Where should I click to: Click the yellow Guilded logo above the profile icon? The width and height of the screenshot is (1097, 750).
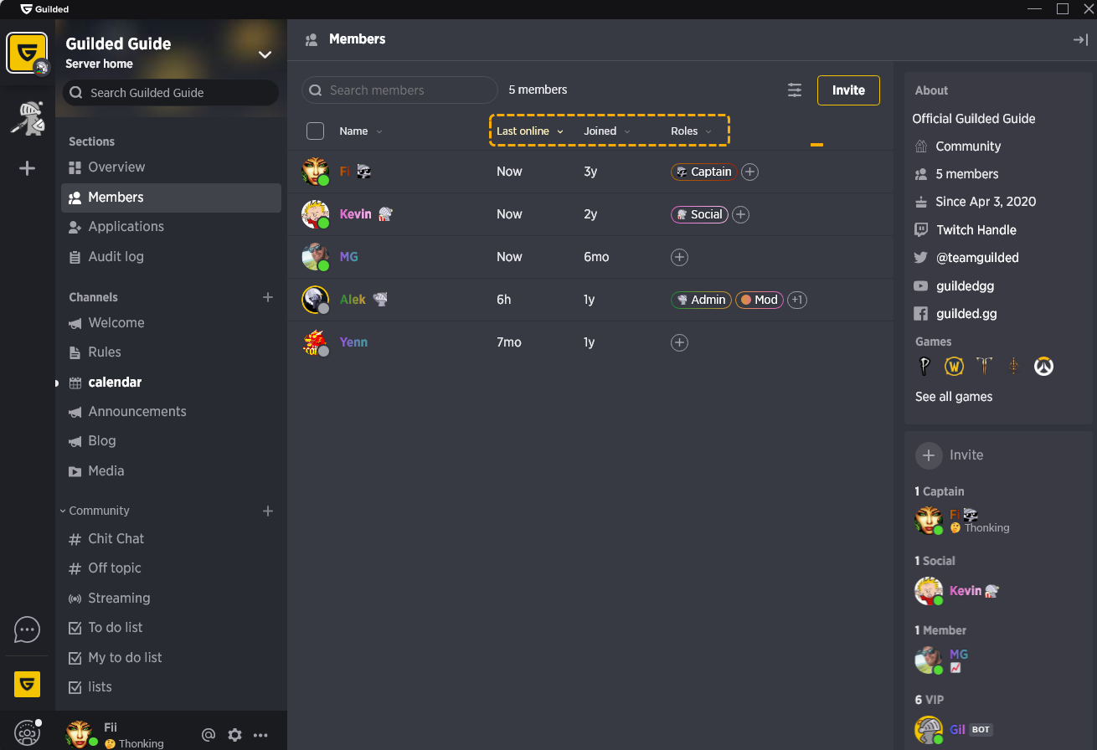tap(27, 684)
